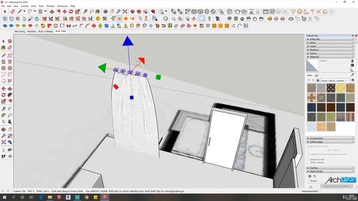Toggle the Soften coplanar checkbox
The height and width of the screenshot is (201, 358).
tap(309, 162)
